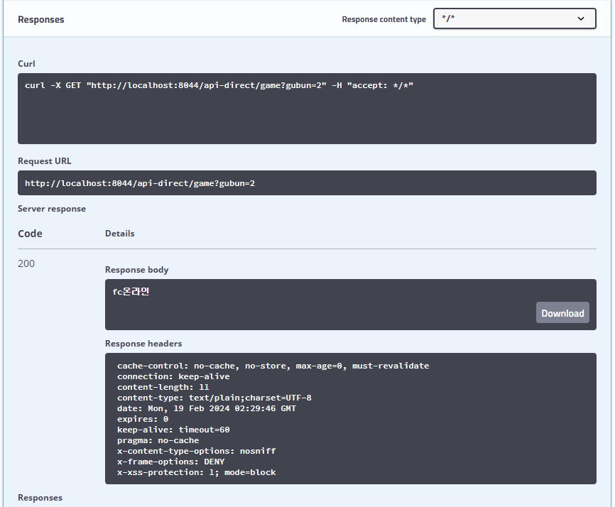Click the x-xss-protection header line

tap(196, 472)
